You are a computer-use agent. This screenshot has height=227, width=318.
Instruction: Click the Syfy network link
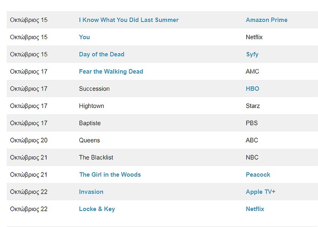coord(252,54)
